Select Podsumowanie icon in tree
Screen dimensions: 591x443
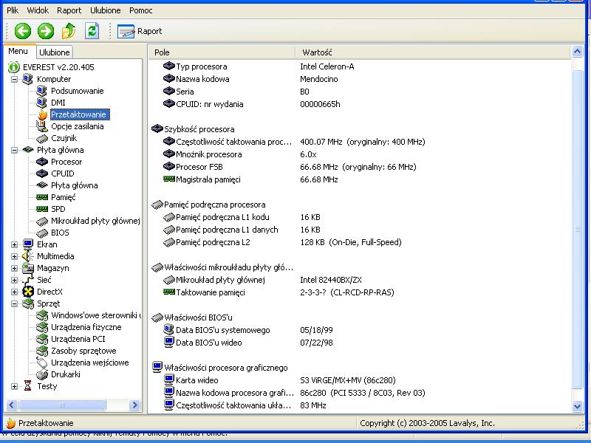tap(42, 91)
